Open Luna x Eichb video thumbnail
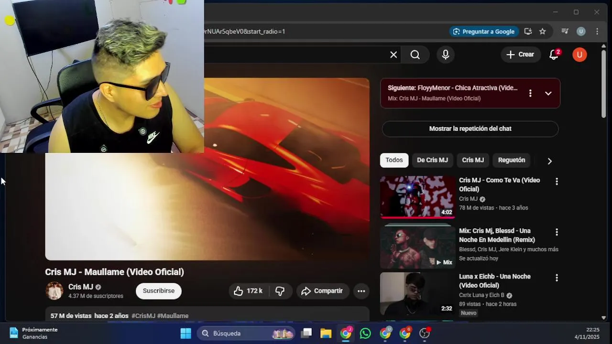Screen dimensions: 612x344 click(417, 293)
